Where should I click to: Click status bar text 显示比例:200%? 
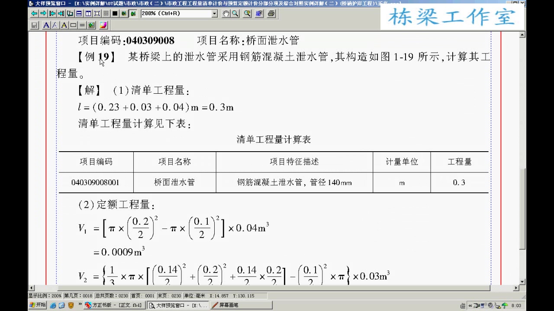tap(45, 296)
